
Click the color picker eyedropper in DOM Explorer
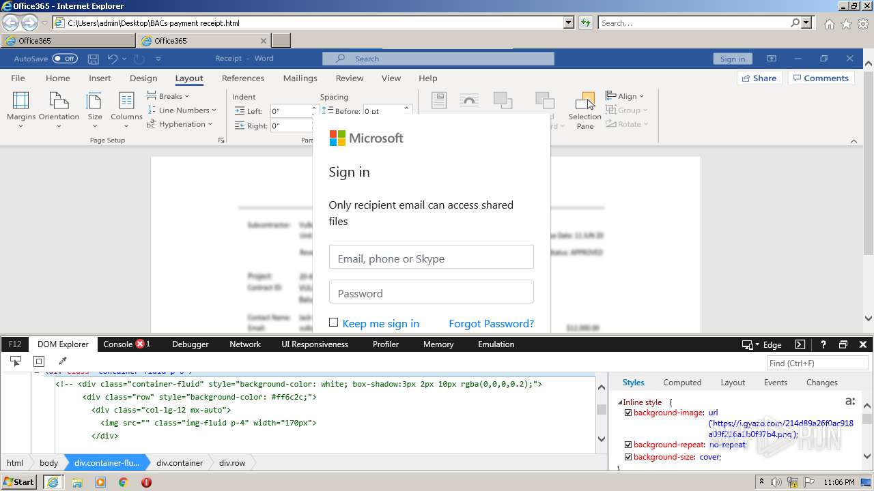[x=62, y=361]
